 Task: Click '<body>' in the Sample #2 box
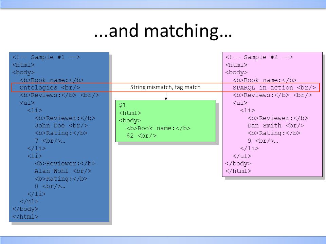click(236, 72)
